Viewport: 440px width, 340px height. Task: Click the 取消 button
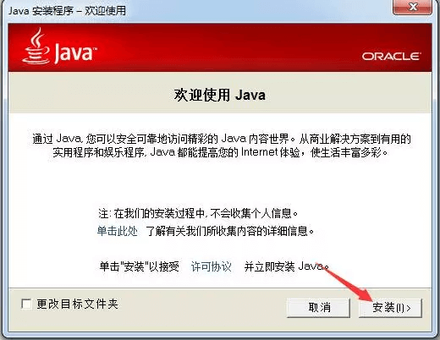[319, 308]
